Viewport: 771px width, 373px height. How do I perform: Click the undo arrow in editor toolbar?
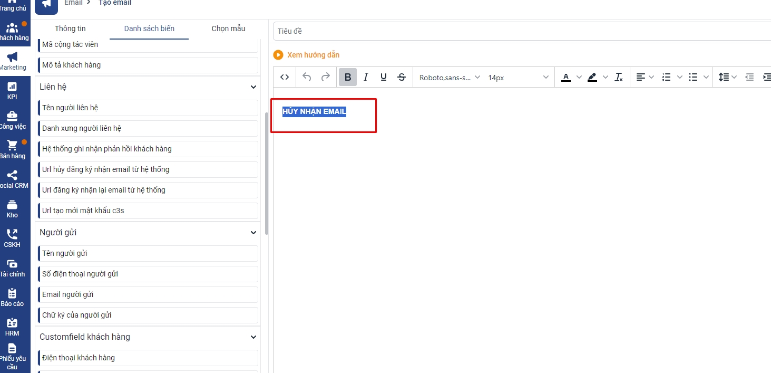307,77
